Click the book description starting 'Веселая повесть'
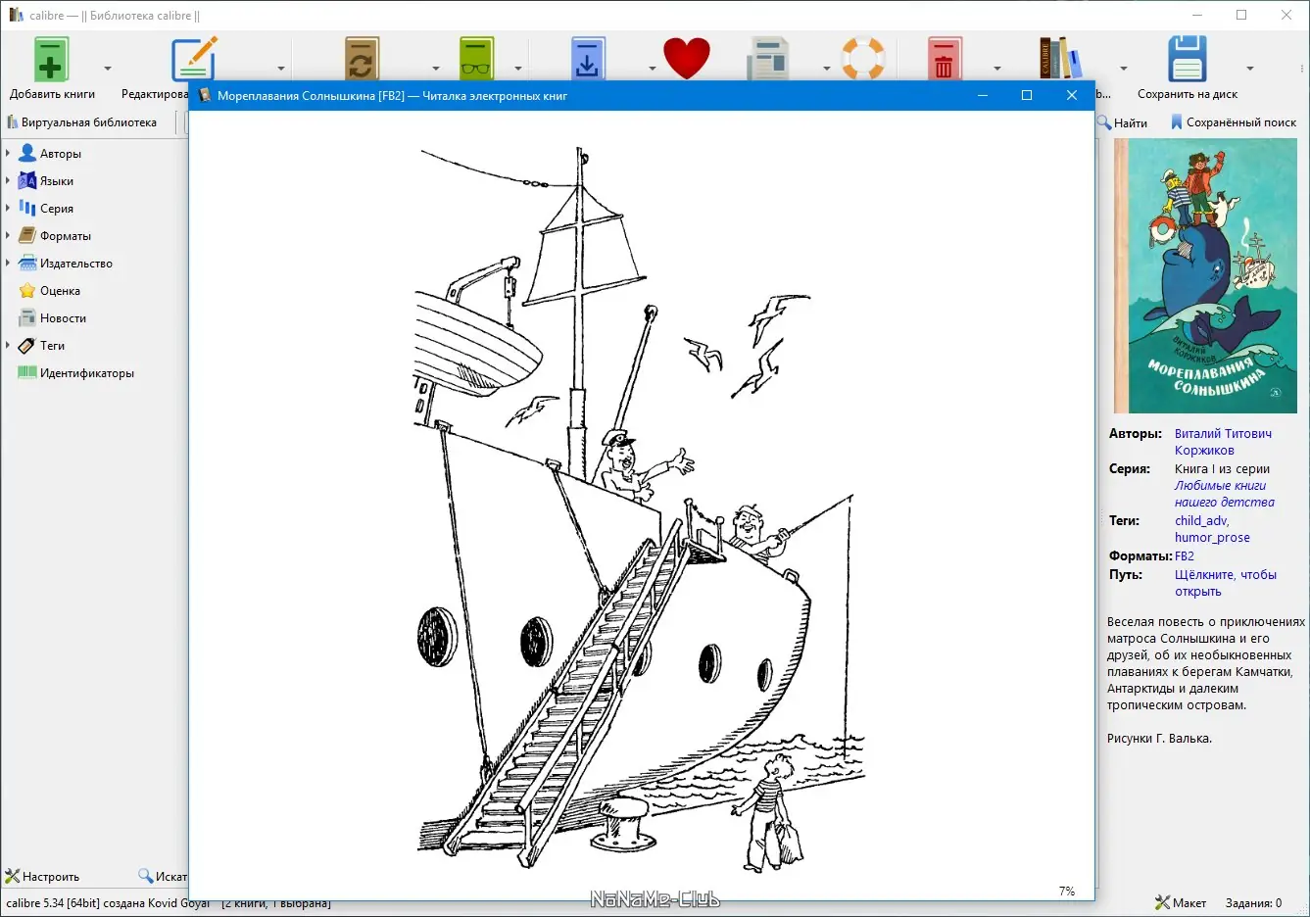 pos(1206,663)
